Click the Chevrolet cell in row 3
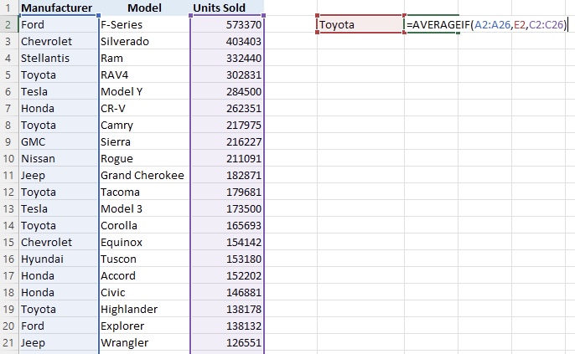Screen dimensions: 575x354 [58, 41]
